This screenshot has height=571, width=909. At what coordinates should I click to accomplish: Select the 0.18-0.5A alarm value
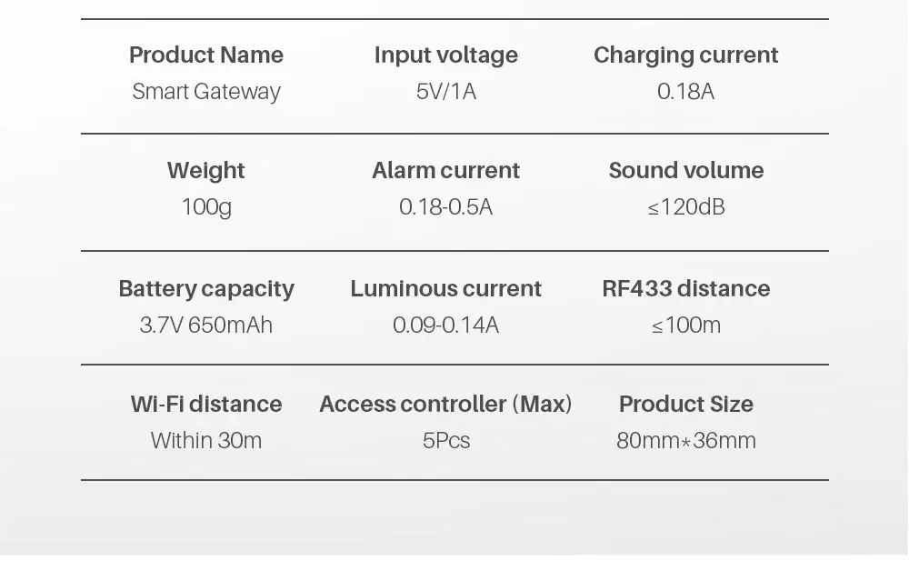[x=445, y=207]
